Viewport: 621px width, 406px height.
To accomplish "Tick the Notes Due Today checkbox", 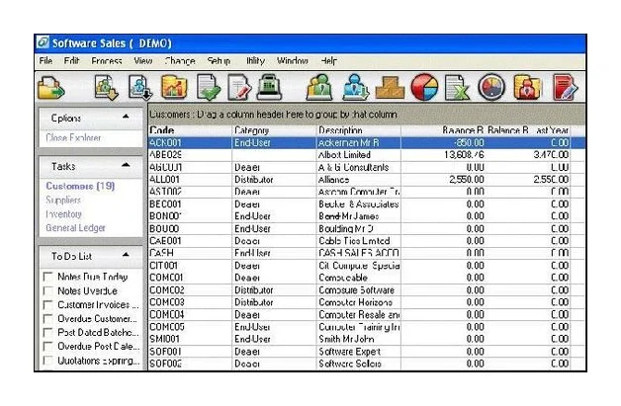I will pos(47,277).
